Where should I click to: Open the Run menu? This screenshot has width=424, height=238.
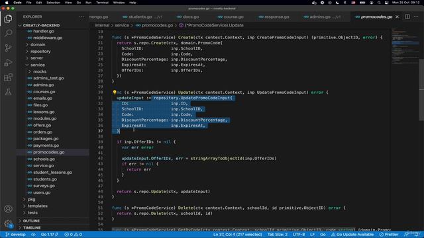[x=88, y=3]
